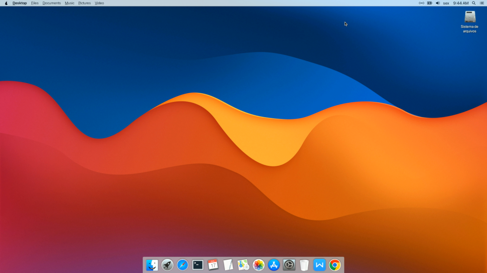Open the Terminal app in dock

point(198,265)
